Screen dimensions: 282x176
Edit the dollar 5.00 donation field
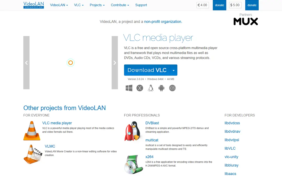tap(235, 5)
